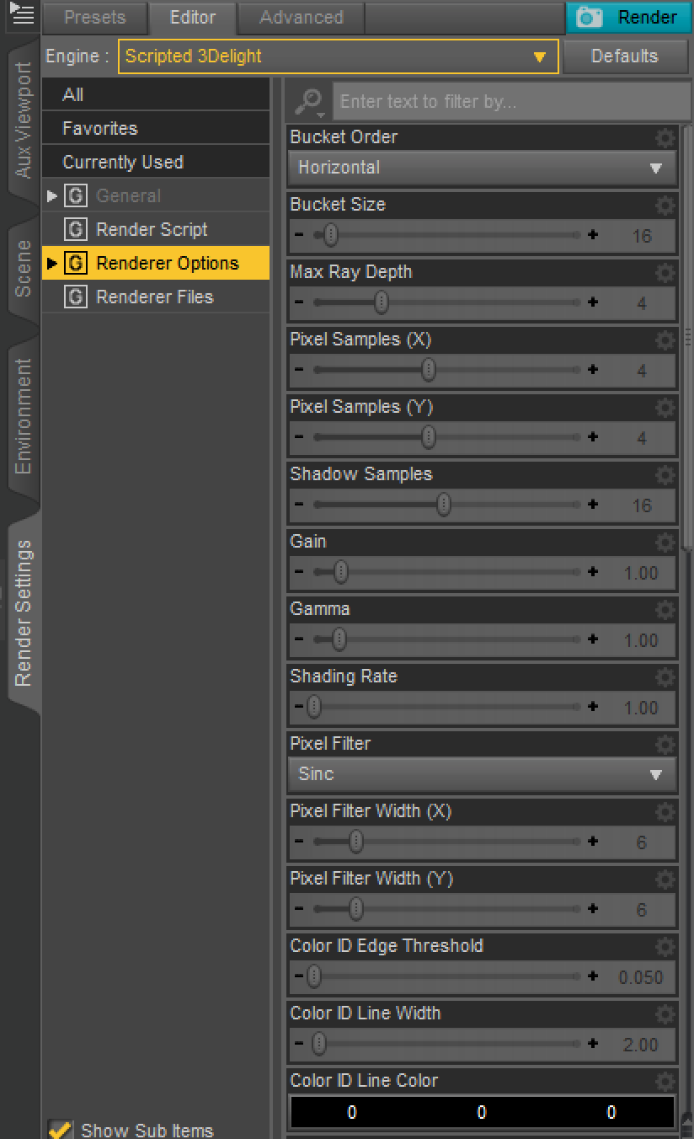Open the pane options menu icon
This screenshot has height=1139, width=694.
pyautogui.click(x=20, y=13)
